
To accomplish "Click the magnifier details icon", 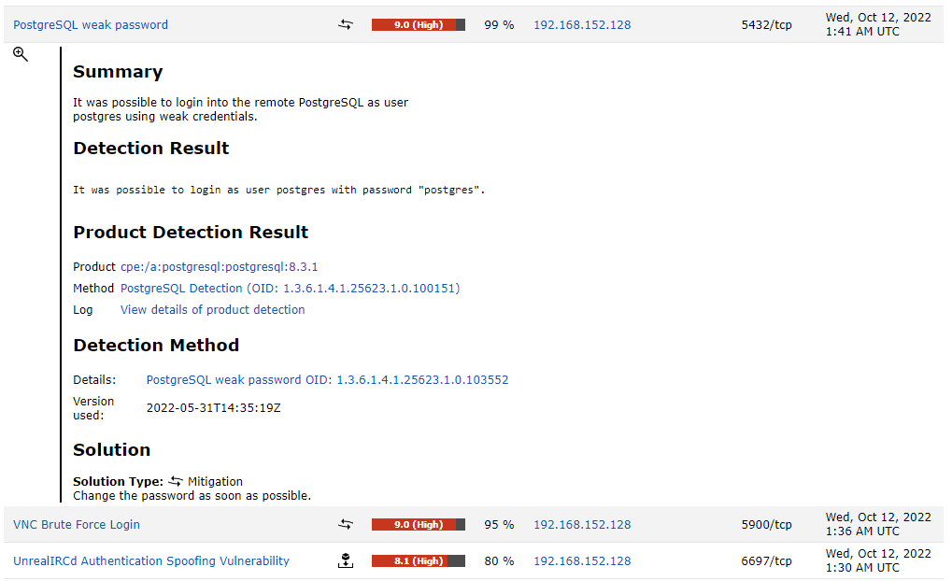I will (21, 54).
